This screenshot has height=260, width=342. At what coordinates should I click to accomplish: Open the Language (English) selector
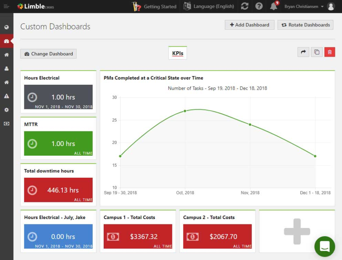click(x=208, y=6)
